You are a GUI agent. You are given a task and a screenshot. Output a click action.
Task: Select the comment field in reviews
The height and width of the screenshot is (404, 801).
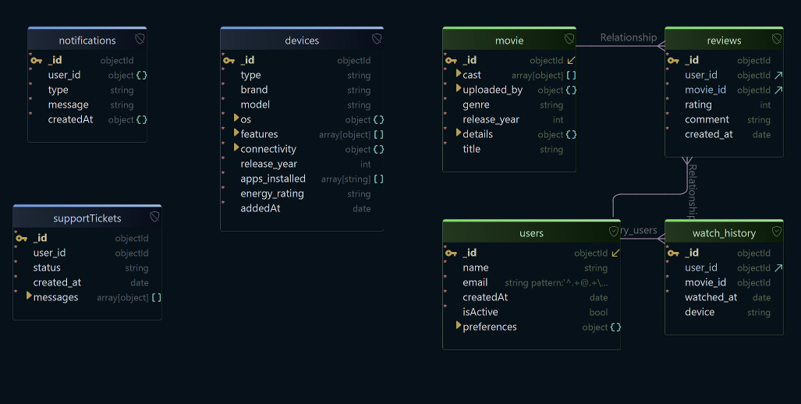724,119
